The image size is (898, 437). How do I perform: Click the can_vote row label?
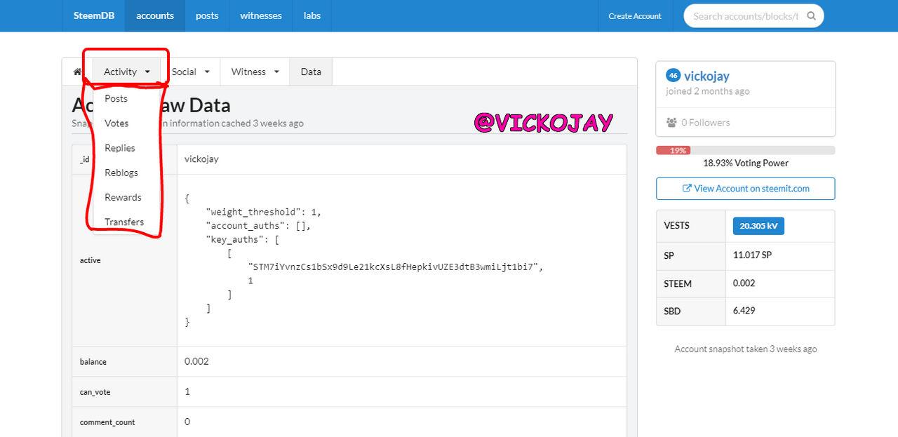click(95, 392)
